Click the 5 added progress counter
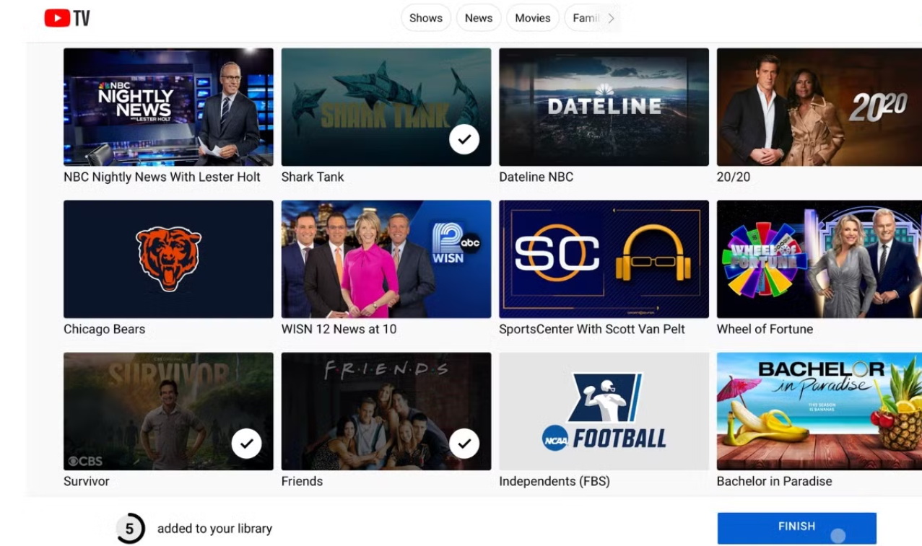The width and height of the screenshot is (922, 546). tap(130, 529)
